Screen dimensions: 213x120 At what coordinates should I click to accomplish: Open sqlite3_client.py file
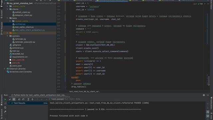23,12
